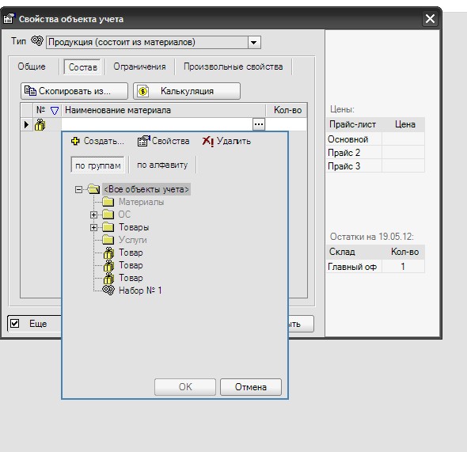Click the sort triangle in № column
Screen dimensions: 467x452
coord(55,111)
